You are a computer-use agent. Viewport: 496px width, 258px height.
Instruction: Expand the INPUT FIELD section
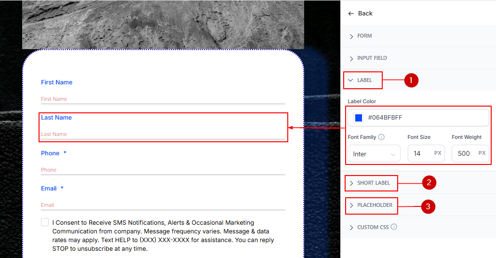372,58
